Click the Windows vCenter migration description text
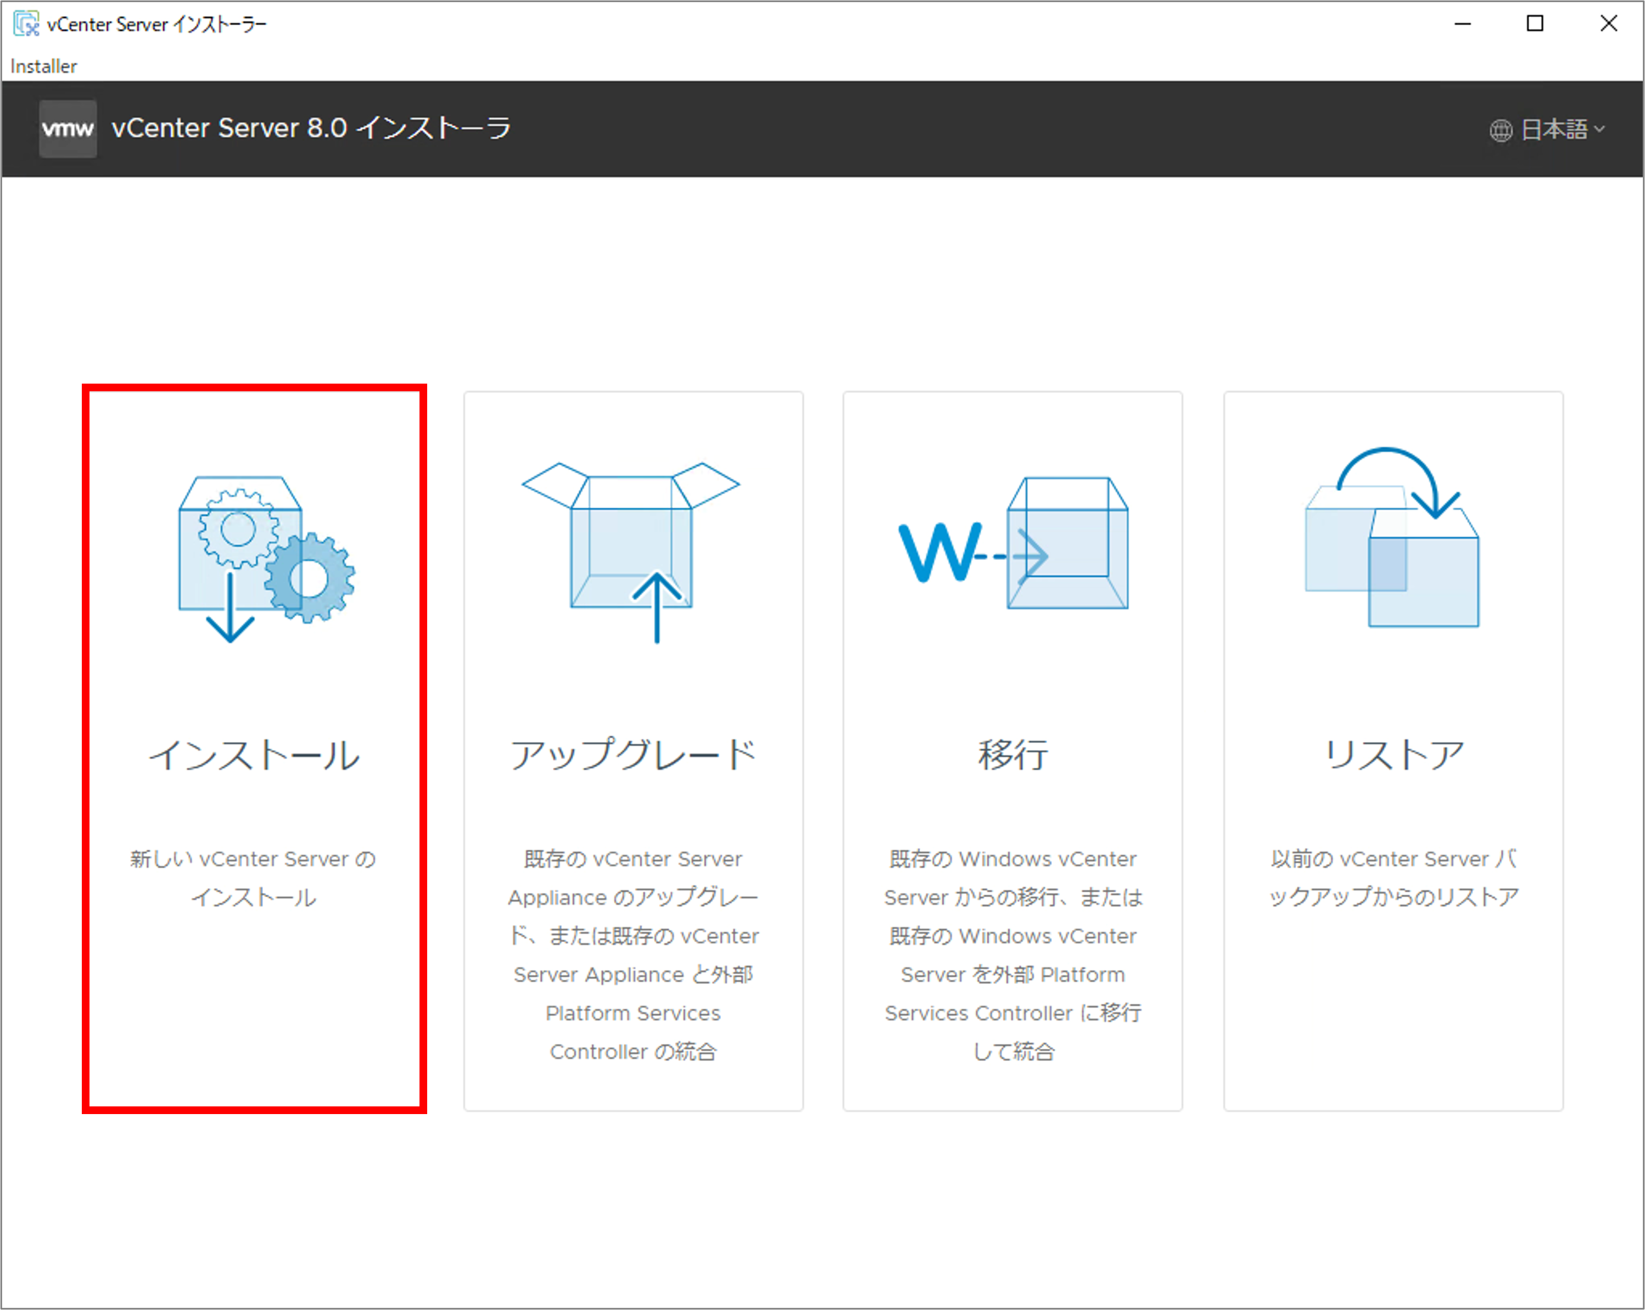Screen dimensions: 1645x1310 tap(1012, 955)
